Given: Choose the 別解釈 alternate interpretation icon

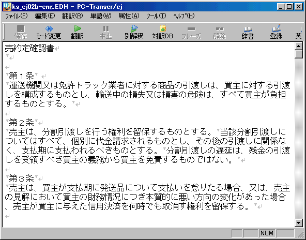Looking at the screenshot, I should pyautogui.click(x=134, y=32).
